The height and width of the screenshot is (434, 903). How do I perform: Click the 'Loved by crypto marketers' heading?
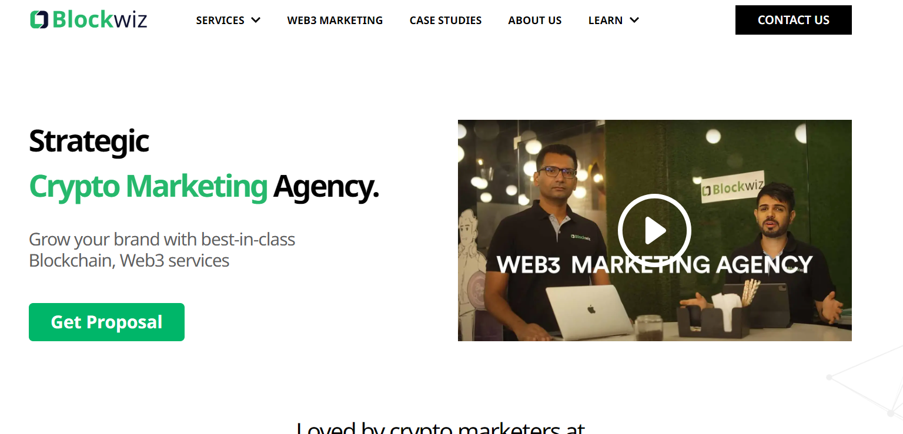[x=440, y=427]
